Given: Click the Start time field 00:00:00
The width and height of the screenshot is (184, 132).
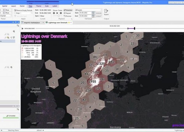Looking at the screenshot, I should (x=98, y=13).
